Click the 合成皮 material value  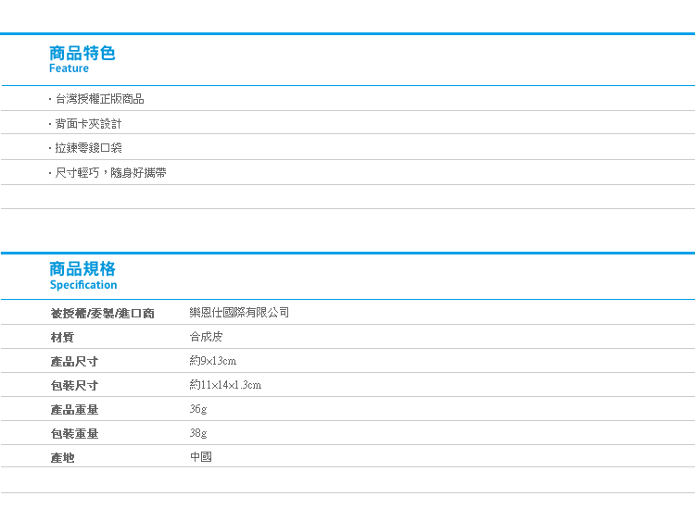point(206,337)
